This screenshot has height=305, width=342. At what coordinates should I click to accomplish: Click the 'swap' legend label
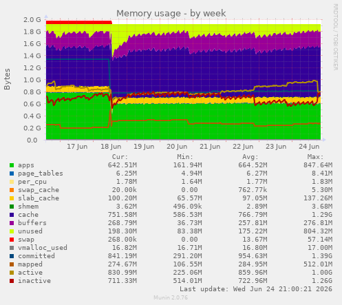click(x=26, y=240)
